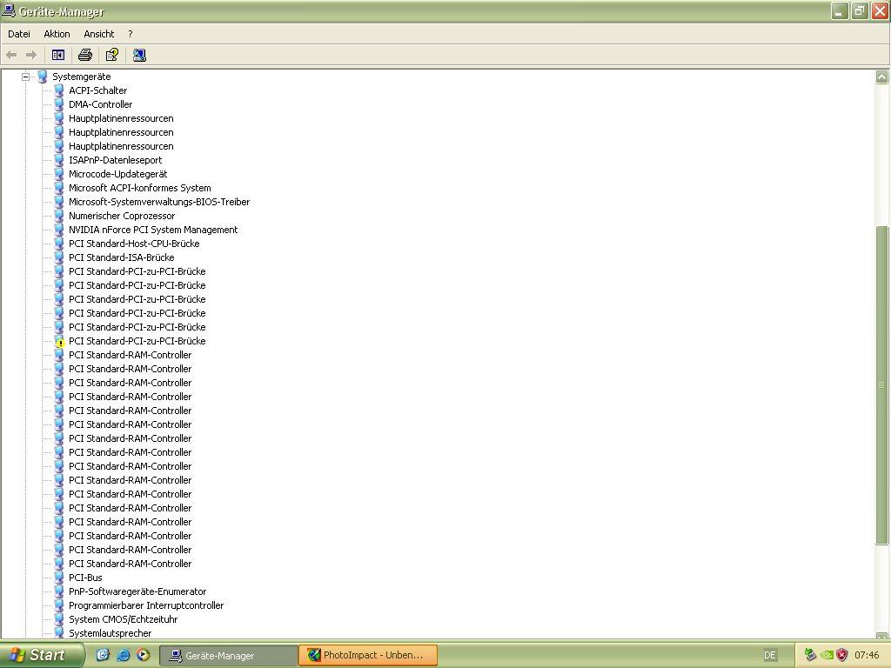Open the Properties toolbar icon
The image size is (891, 668).
112,55
